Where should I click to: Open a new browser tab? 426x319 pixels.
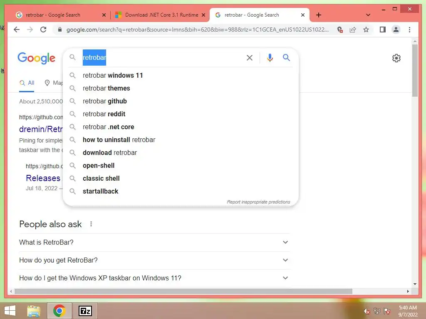[318, 15]
